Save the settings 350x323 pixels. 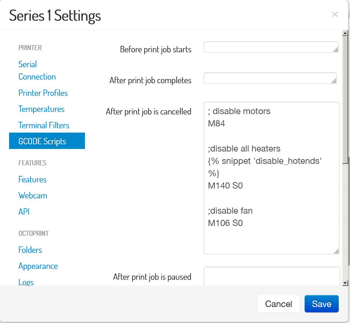pyautogui.click(x=321, y=304)
